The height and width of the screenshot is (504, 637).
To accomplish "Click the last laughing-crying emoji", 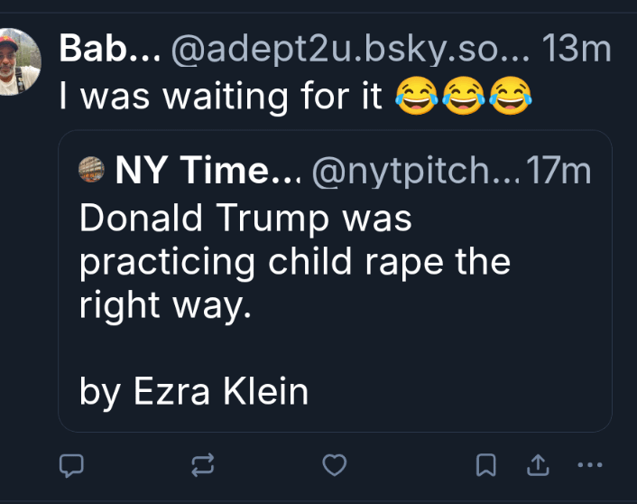I will pyautogui.click(x=509, y=95).
